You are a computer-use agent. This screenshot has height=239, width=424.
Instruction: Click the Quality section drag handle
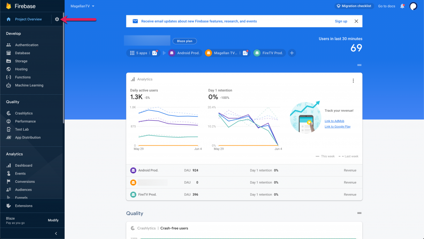pos(359,213)
